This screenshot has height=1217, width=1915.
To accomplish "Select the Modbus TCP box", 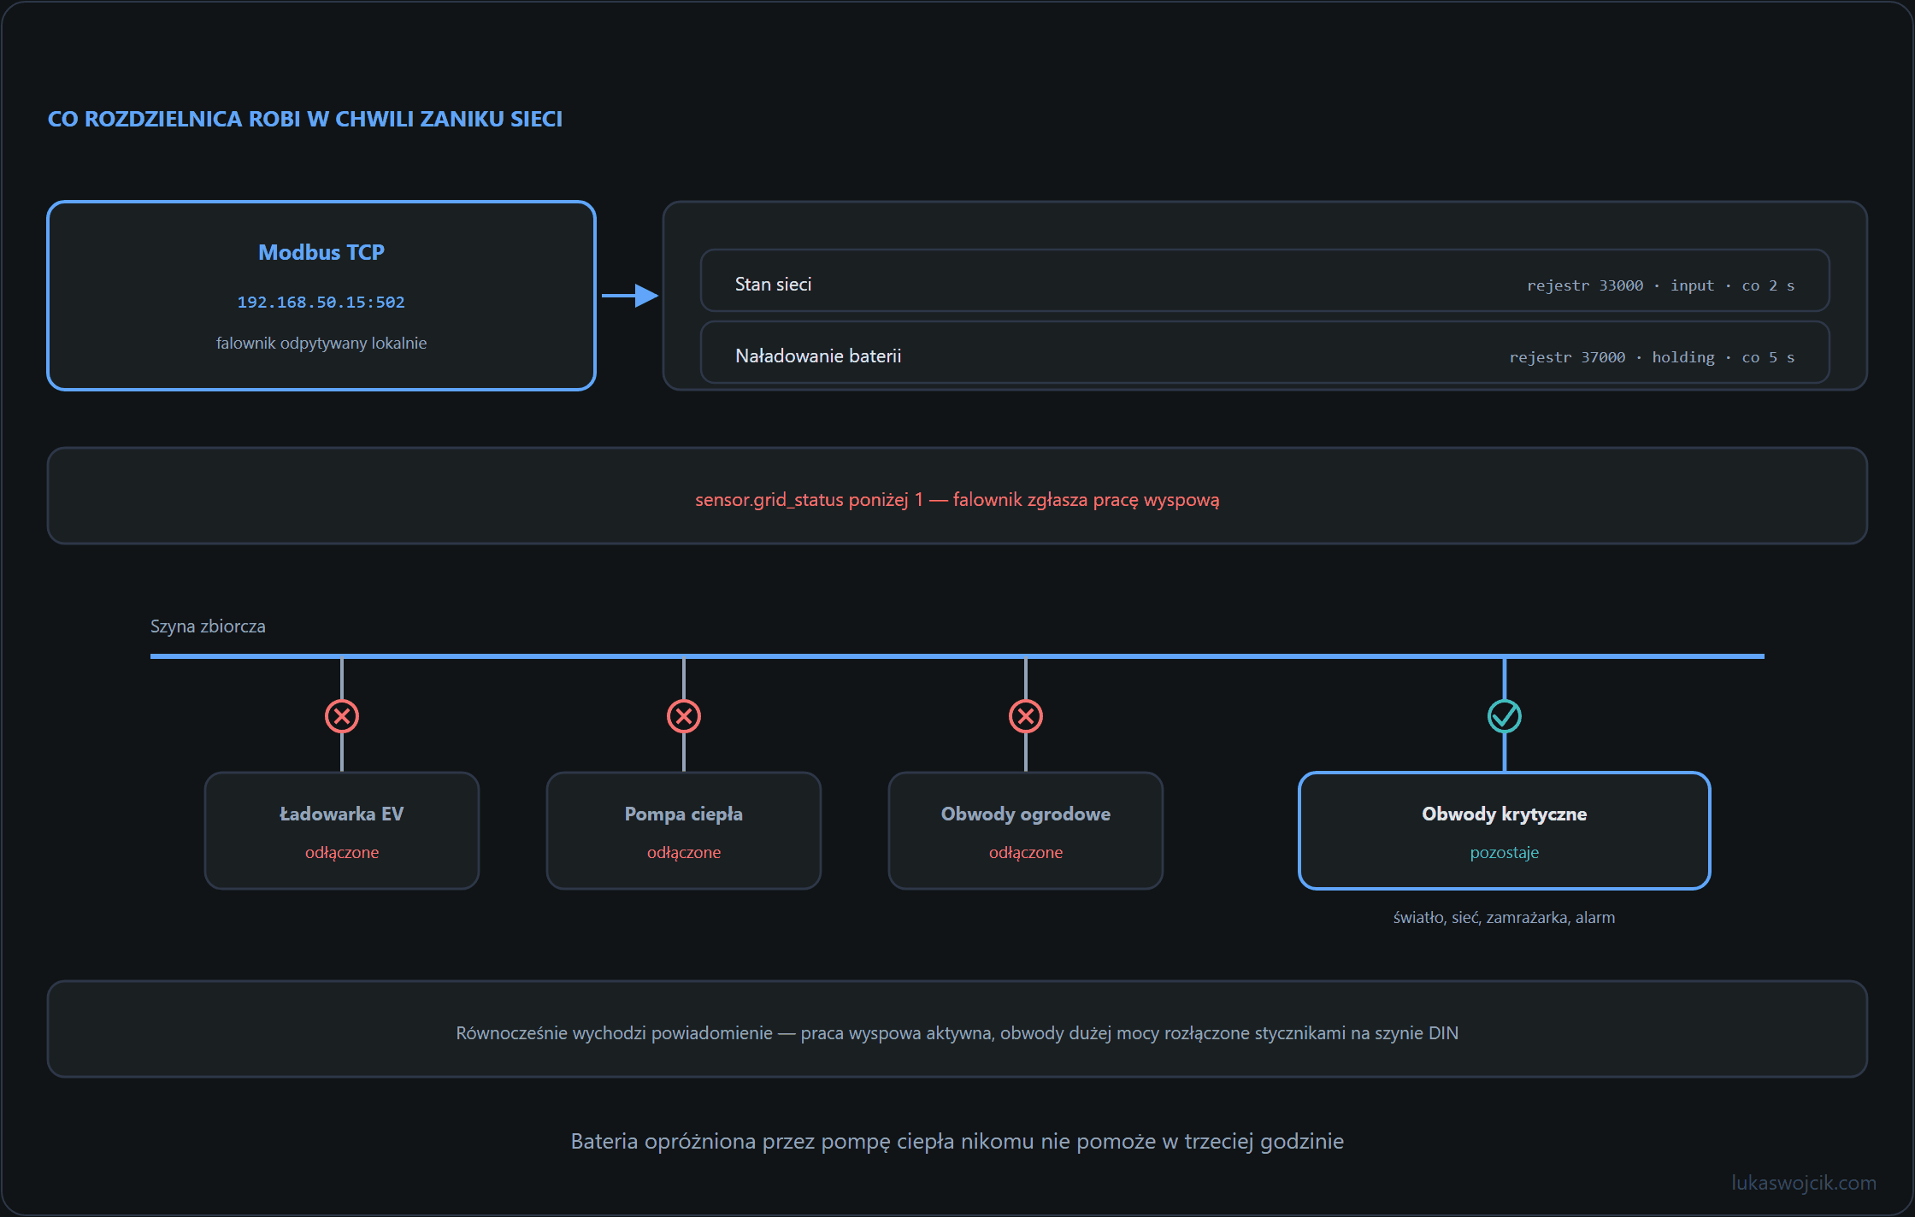I will coord(321,296).
